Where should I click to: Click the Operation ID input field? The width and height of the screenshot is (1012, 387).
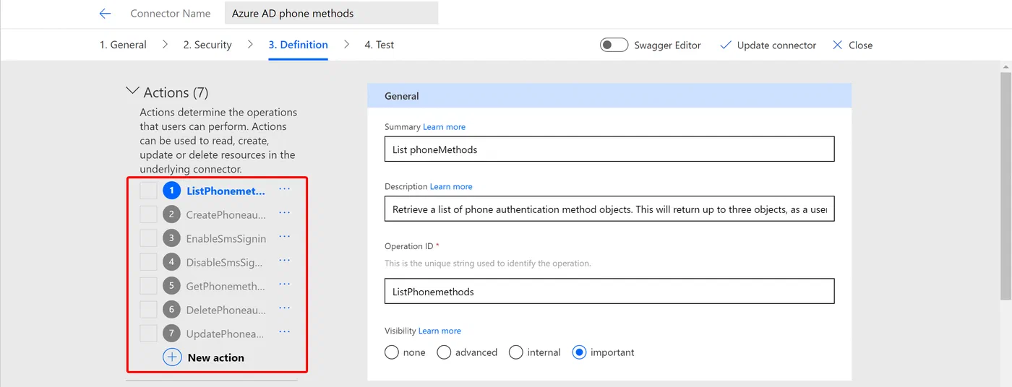609,291
